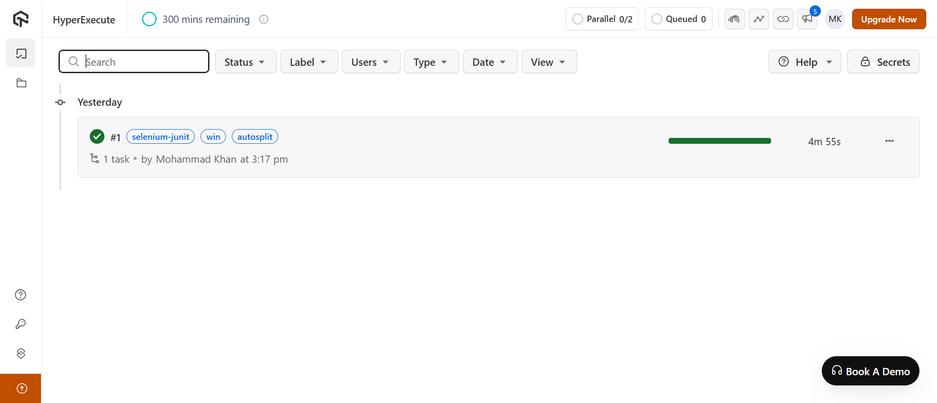Click the info icon beside remaining minutes

tap(264, 19)
